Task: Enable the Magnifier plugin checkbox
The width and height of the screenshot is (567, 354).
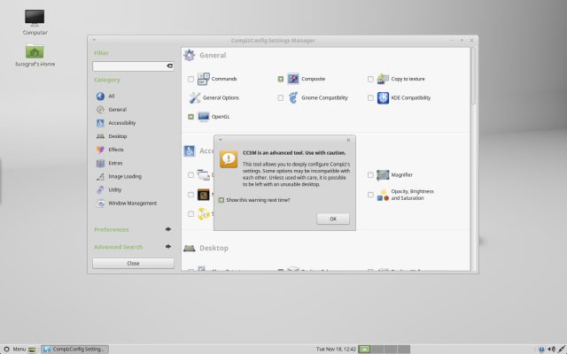Action: point(370,175)
